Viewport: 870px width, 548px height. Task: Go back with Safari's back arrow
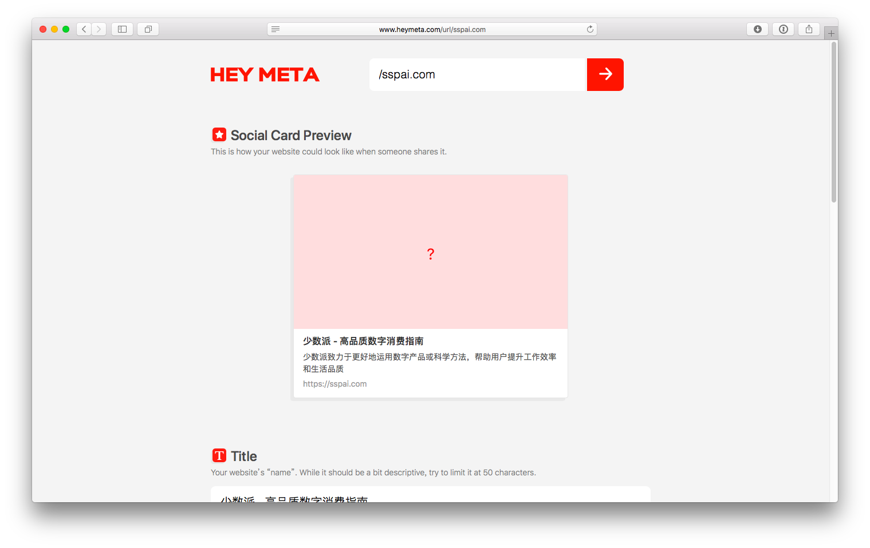[84, 29]
